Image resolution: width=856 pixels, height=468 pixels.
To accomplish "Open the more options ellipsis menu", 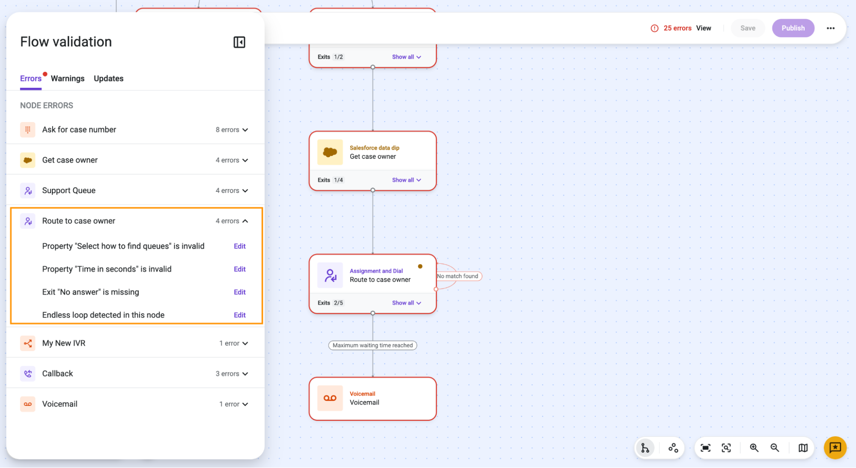I will pos(831,28).
